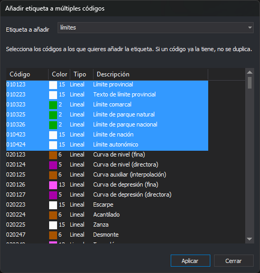
Task: Click code cell 010325
Action: coord(16,114)
